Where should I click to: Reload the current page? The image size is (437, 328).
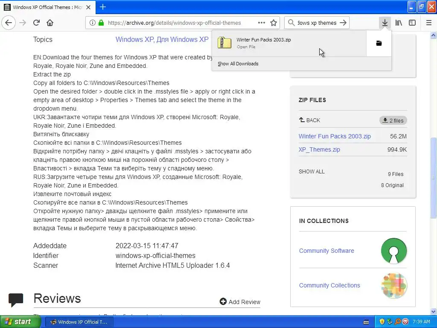point(36,23)
